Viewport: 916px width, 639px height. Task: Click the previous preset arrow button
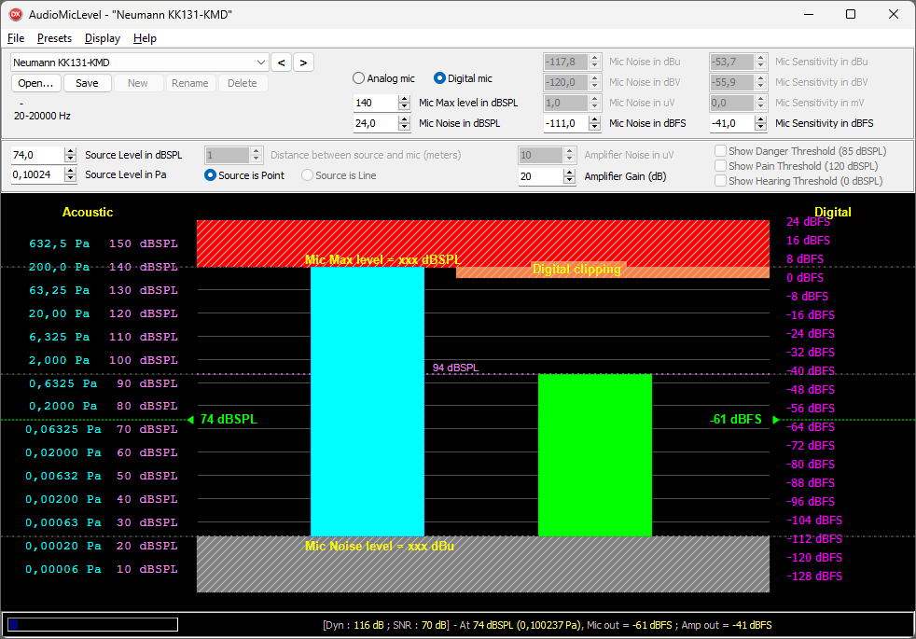(x=281, y=63)
